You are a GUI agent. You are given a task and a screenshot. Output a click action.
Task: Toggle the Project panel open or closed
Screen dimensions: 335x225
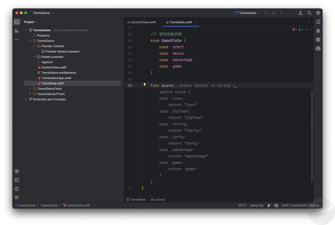(x=17, y=22)
